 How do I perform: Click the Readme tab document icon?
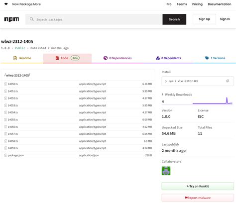[15, 58]
